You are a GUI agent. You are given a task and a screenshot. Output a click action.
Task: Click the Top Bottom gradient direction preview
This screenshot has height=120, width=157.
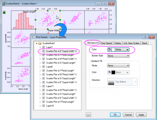(x=111, y=82)
